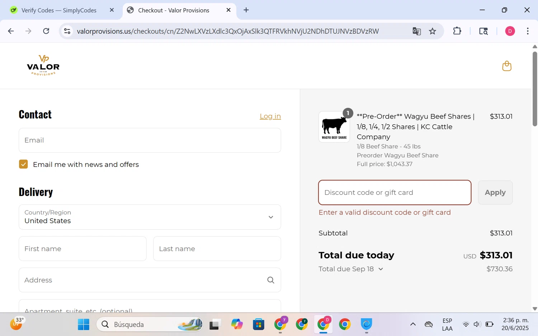
Task: Show hidden system tray icons
Action: (413, 325)
